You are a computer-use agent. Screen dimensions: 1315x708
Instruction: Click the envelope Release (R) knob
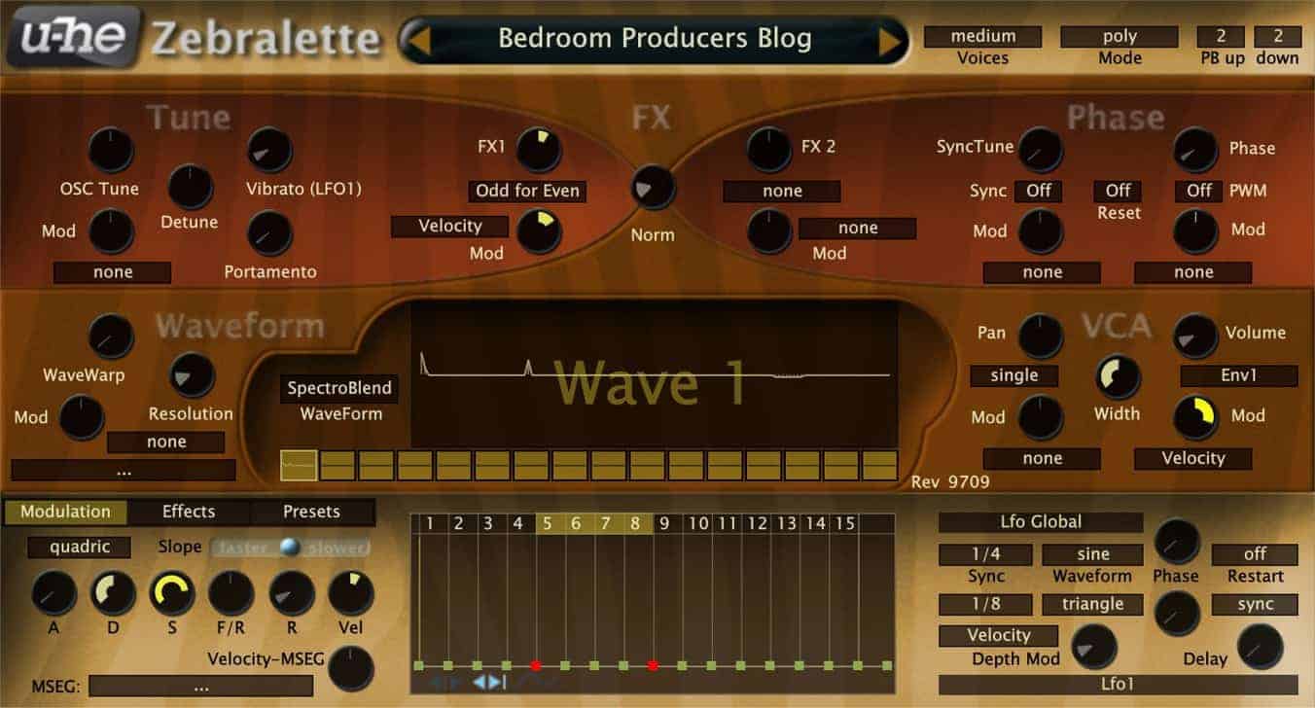pyautogui.click(x=292, y=593)
